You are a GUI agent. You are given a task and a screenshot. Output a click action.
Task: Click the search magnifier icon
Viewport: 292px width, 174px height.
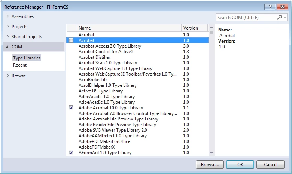(279, 17)
